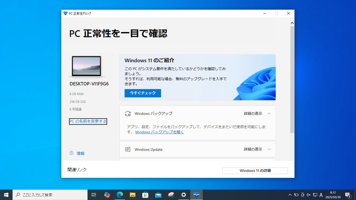Click the Windows 11 の詳細 button
356x200 pixels.
255,171
